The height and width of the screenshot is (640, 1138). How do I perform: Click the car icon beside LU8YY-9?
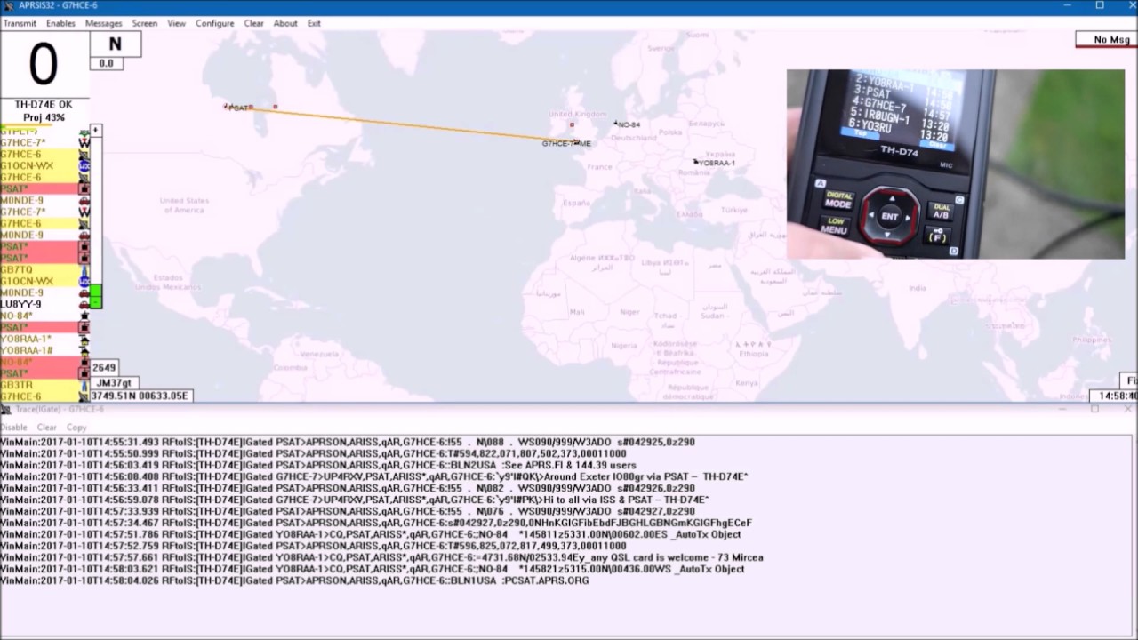tap(84, 304)
